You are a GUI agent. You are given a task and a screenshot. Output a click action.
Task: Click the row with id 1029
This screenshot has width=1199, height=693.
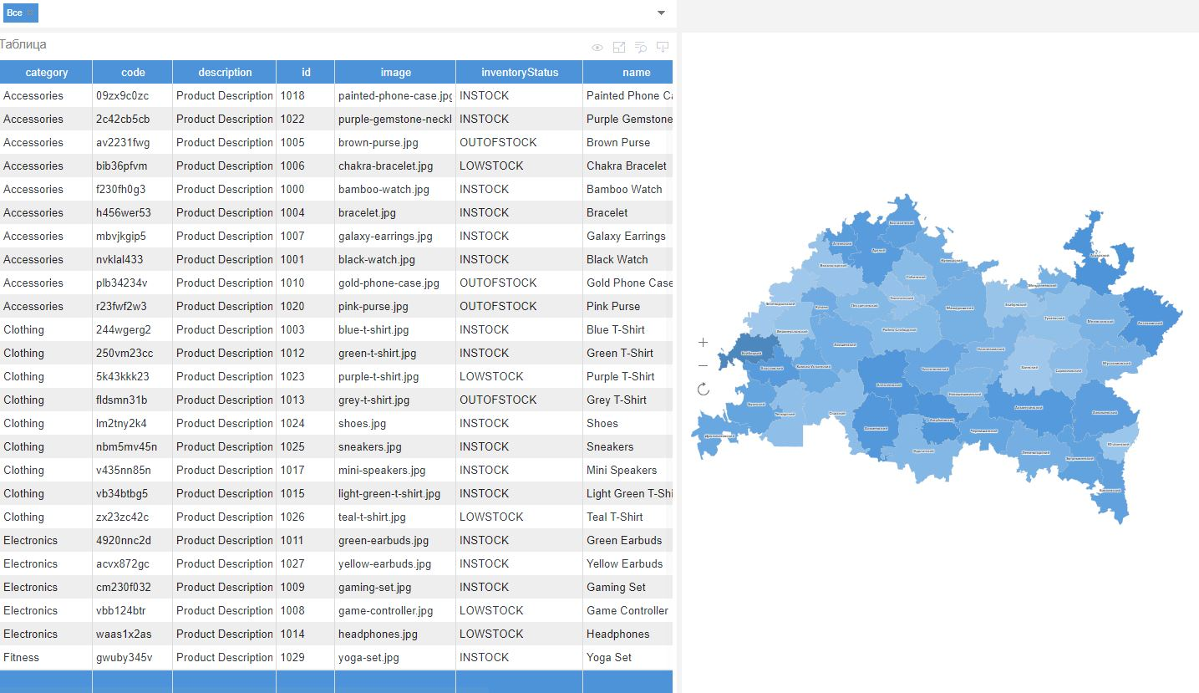point(292,658)
